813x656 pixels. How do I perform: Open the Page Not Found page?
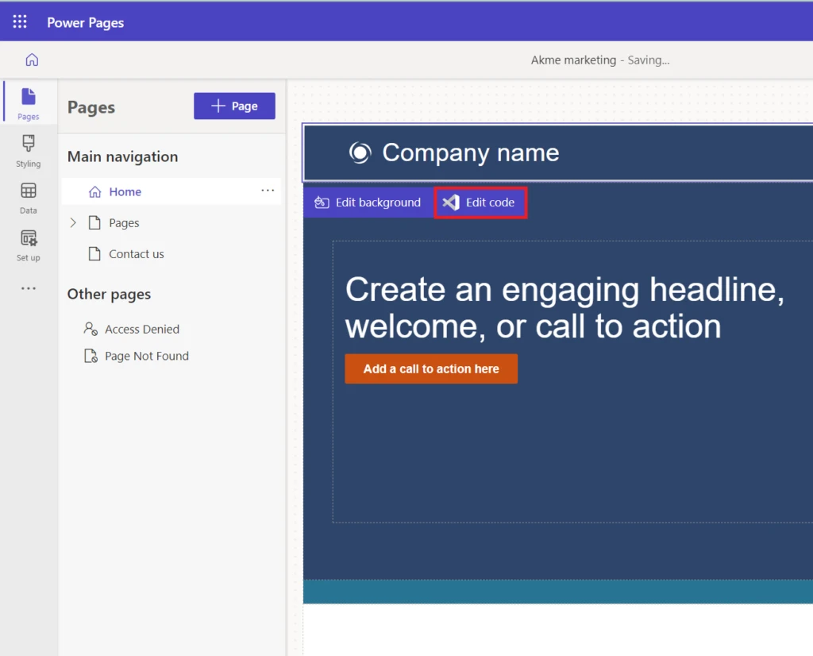tap(145, 356)
